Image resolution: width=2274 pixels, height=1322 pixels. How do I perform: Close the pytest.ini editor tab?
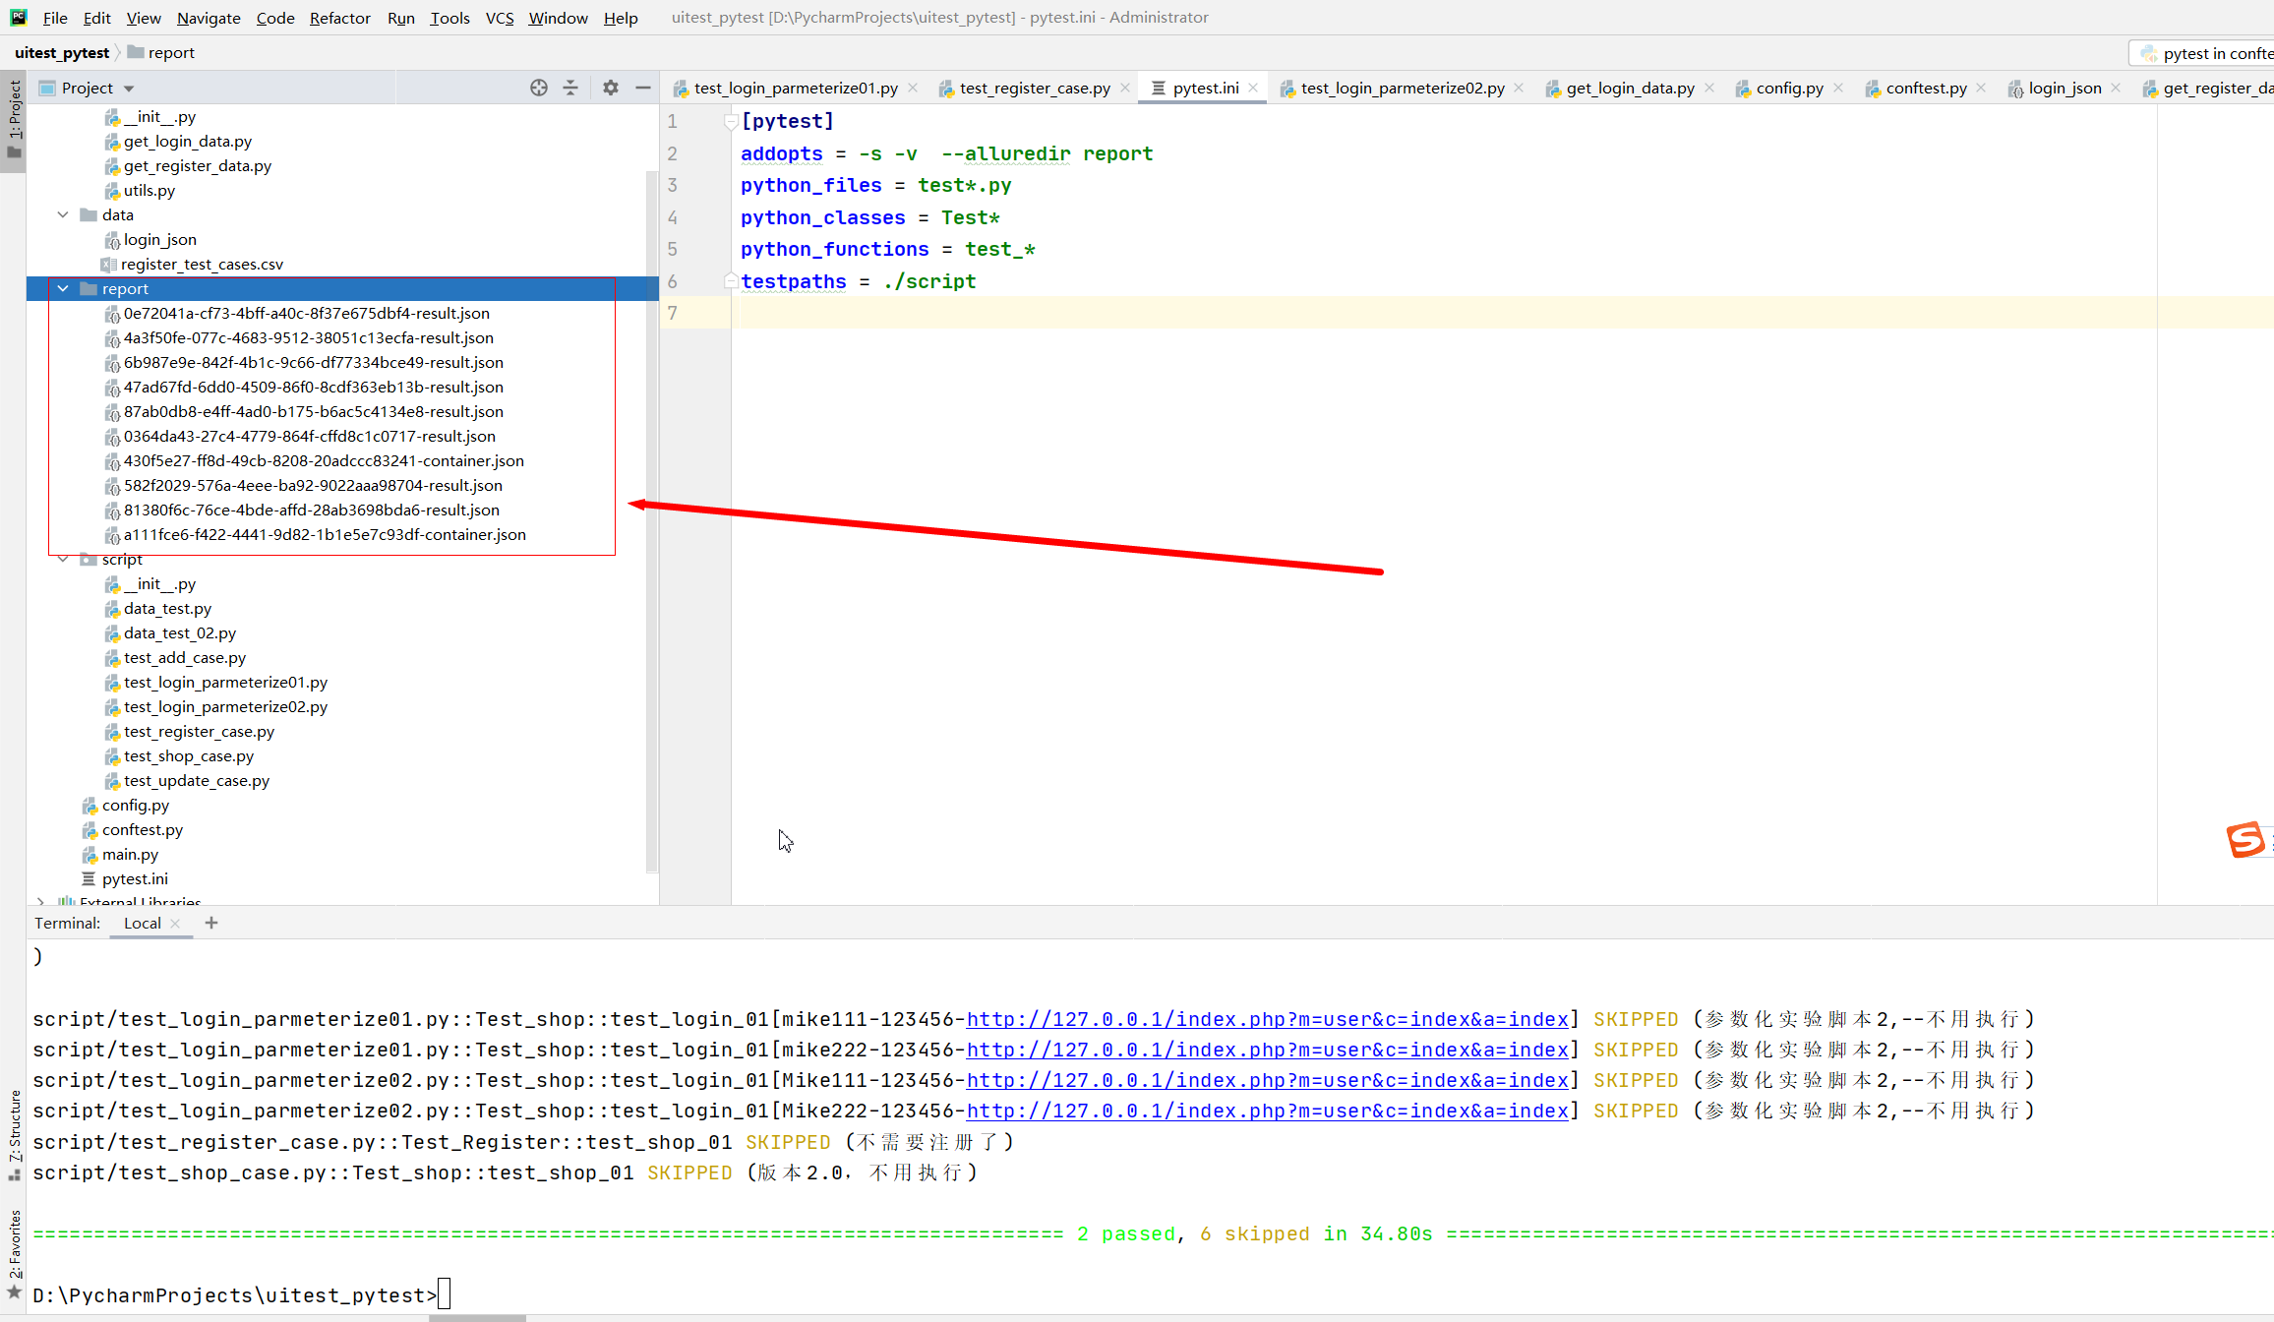[1254, 88]
